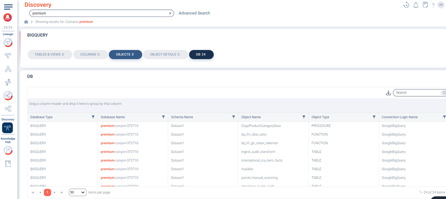Click the red octopus logo icon
Image resolution: width=446 pixels, height=199 pixels.
(8, 17)
